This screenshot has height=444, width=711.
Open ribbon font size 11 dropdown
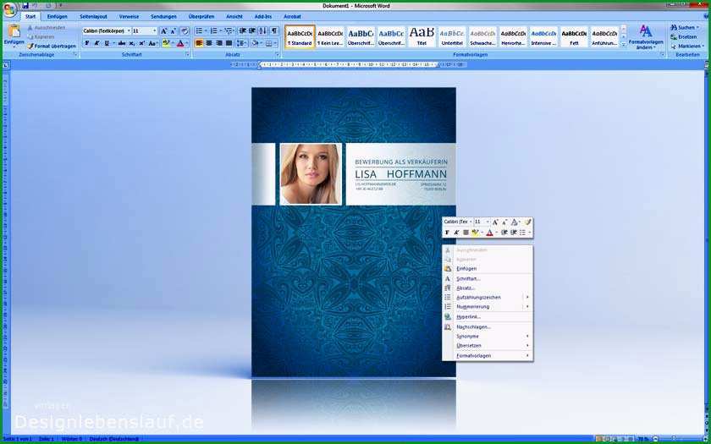pos(155,30)
